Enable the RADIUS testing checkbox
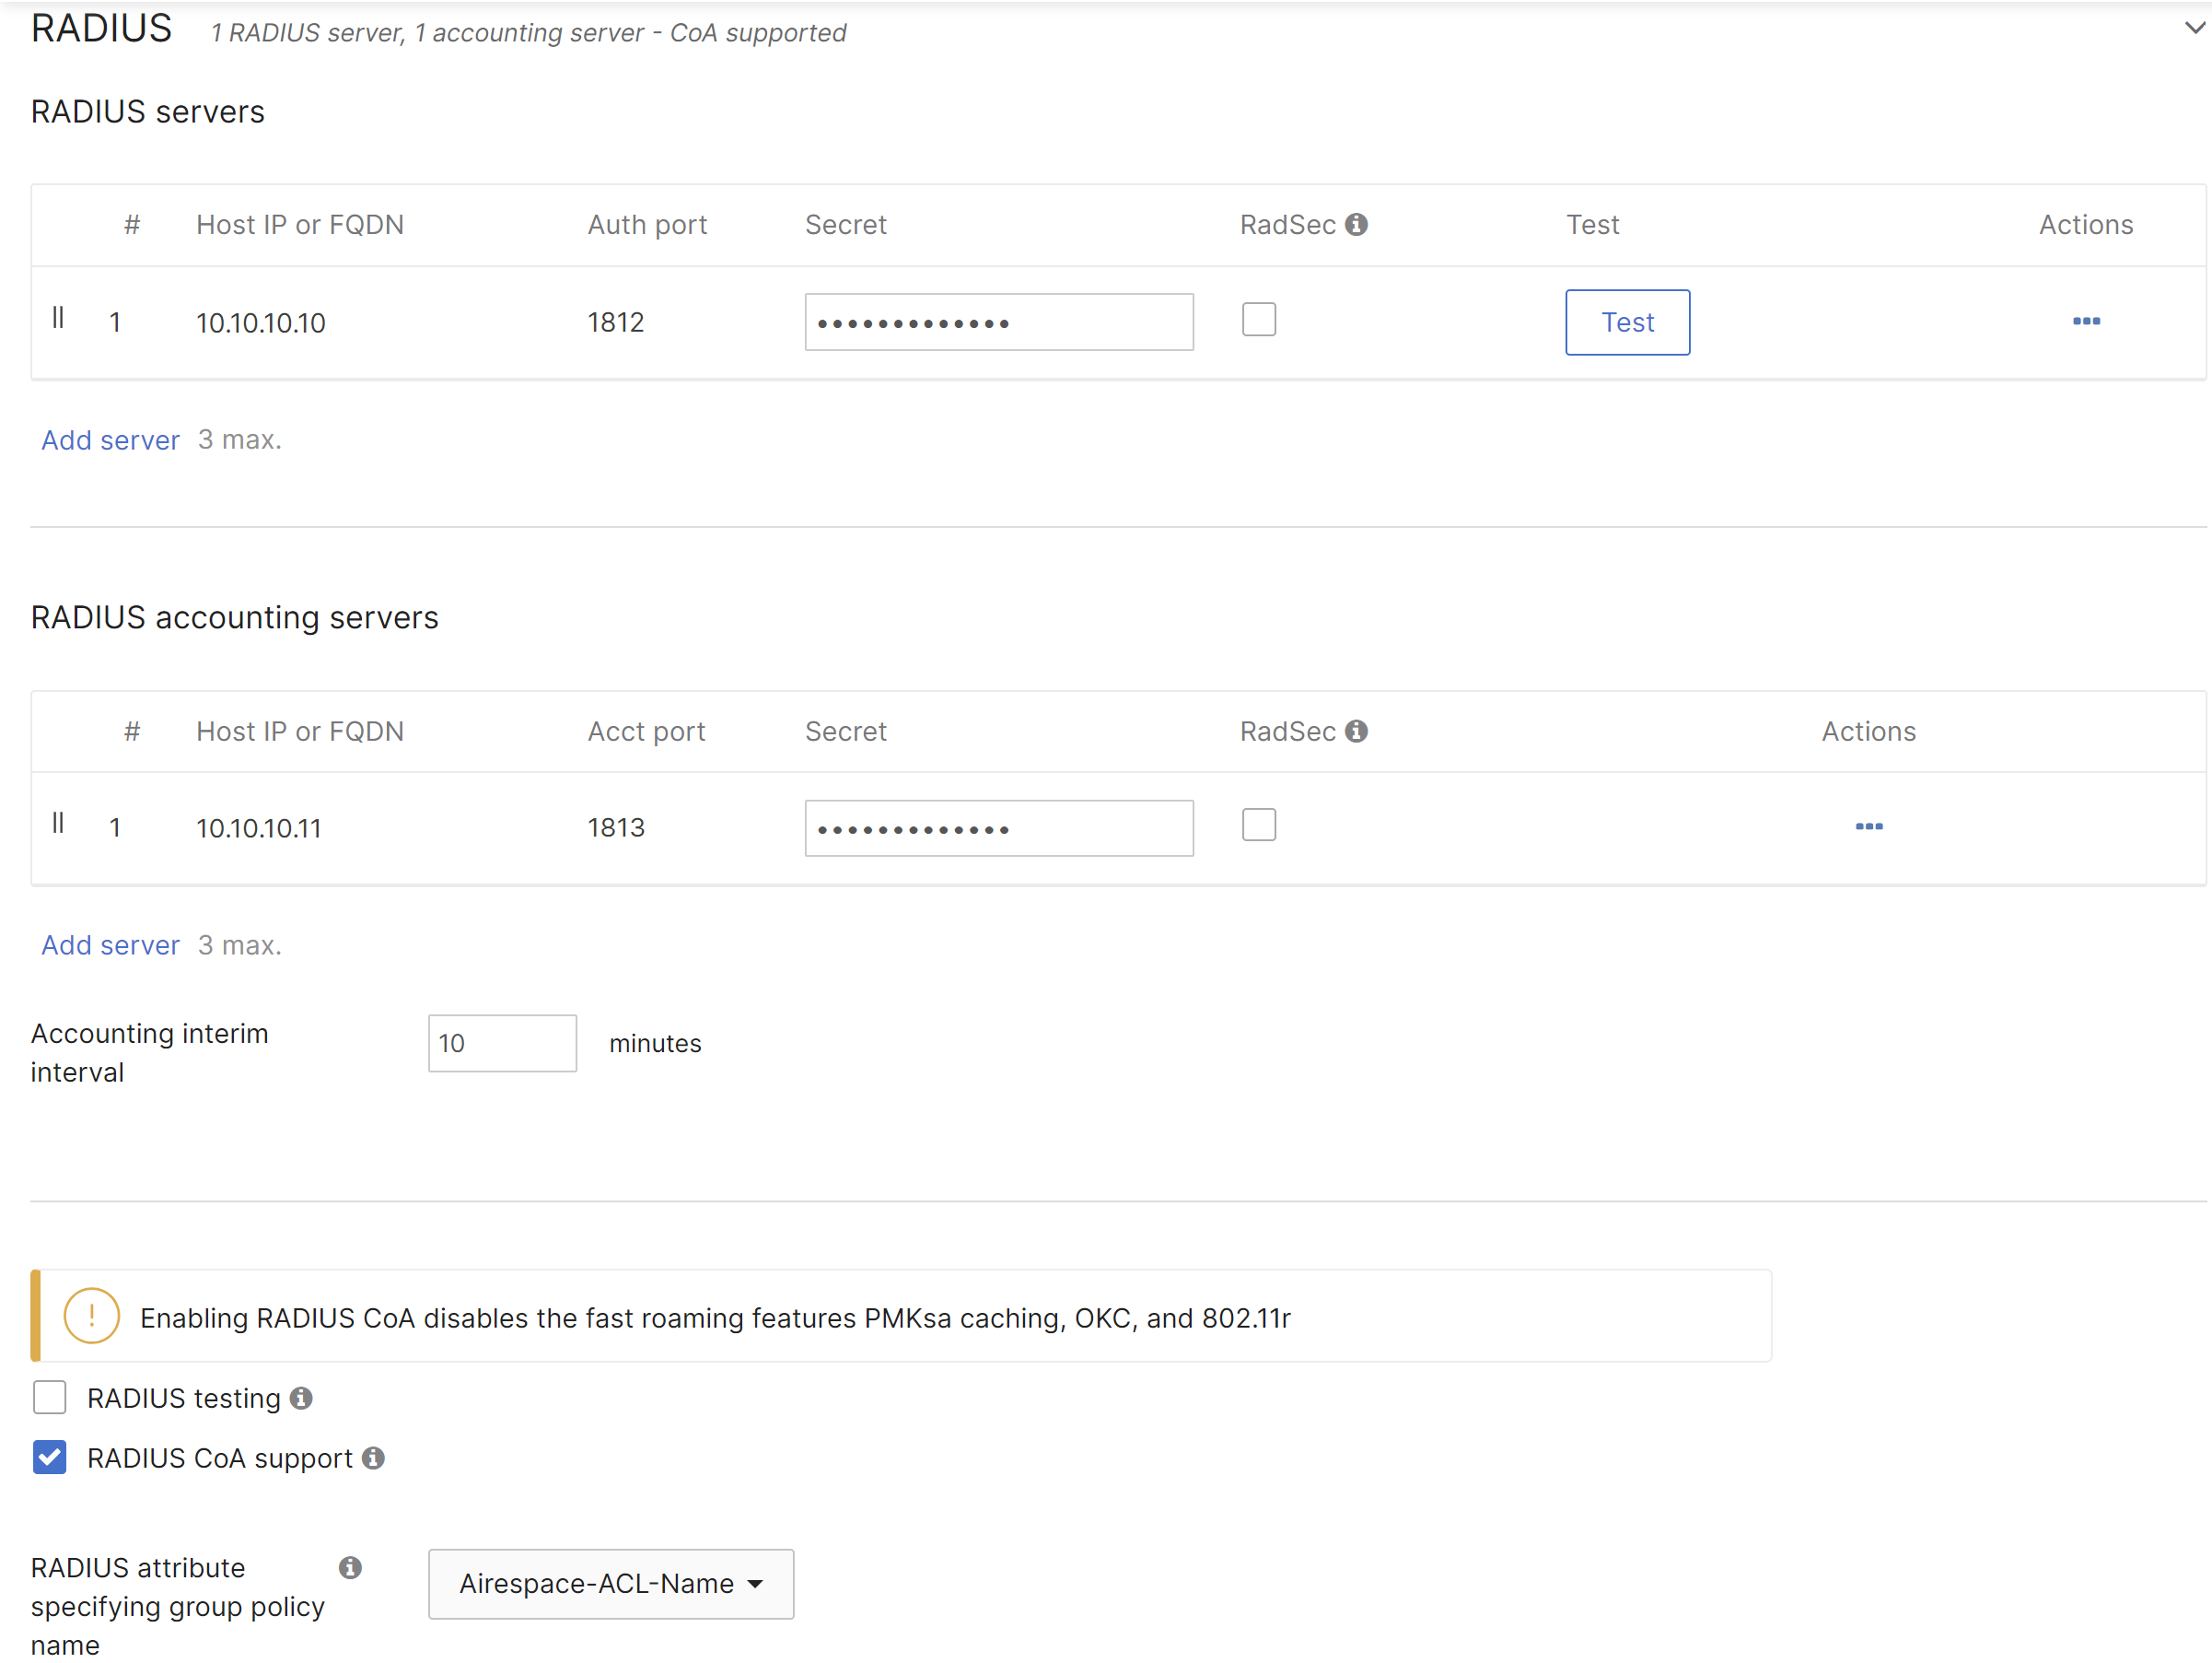2212x1663 pixels. pos(49,1398)
